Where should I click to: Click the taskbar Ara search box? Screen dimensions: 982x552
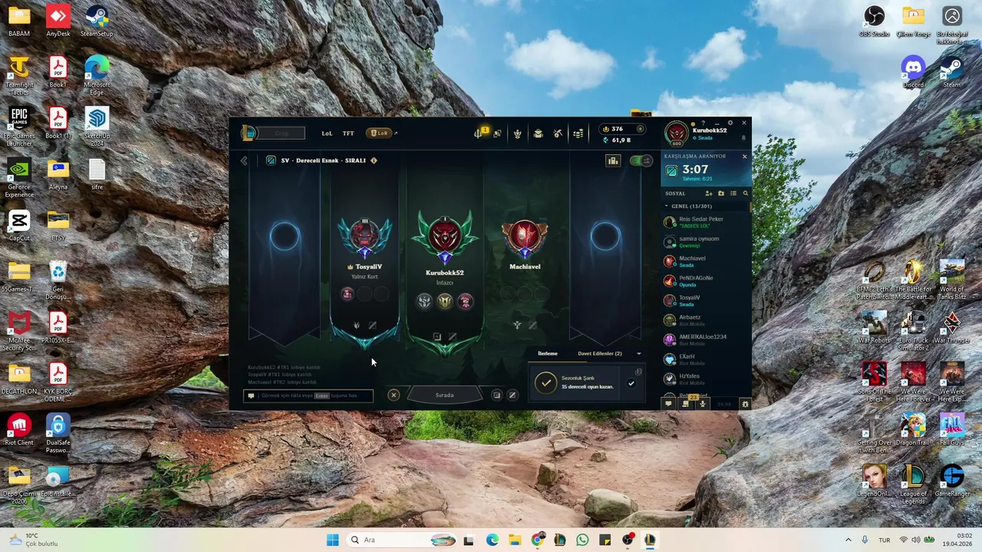pyautogui.click(x=403, y=540)
